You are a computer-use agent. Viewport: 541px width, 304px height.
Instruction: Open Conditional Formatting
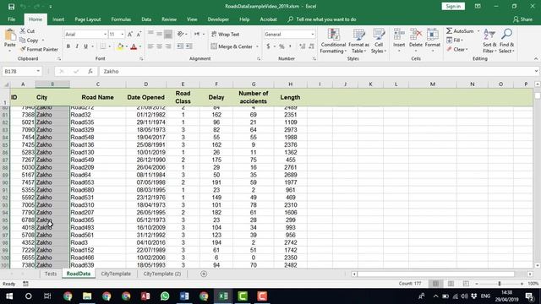pos(333,41)
